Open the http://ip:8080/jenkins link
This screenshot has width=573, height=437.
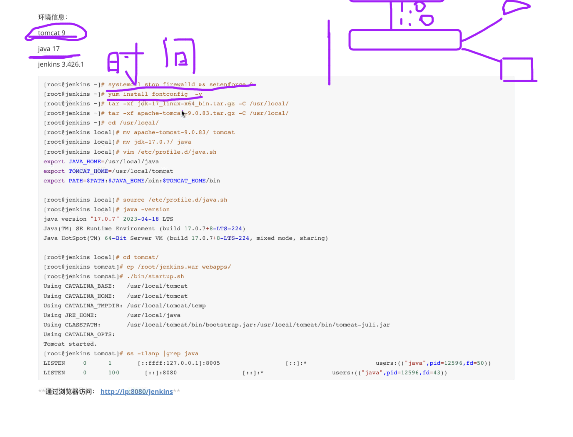pyautogui.click(x=137, y=391)
